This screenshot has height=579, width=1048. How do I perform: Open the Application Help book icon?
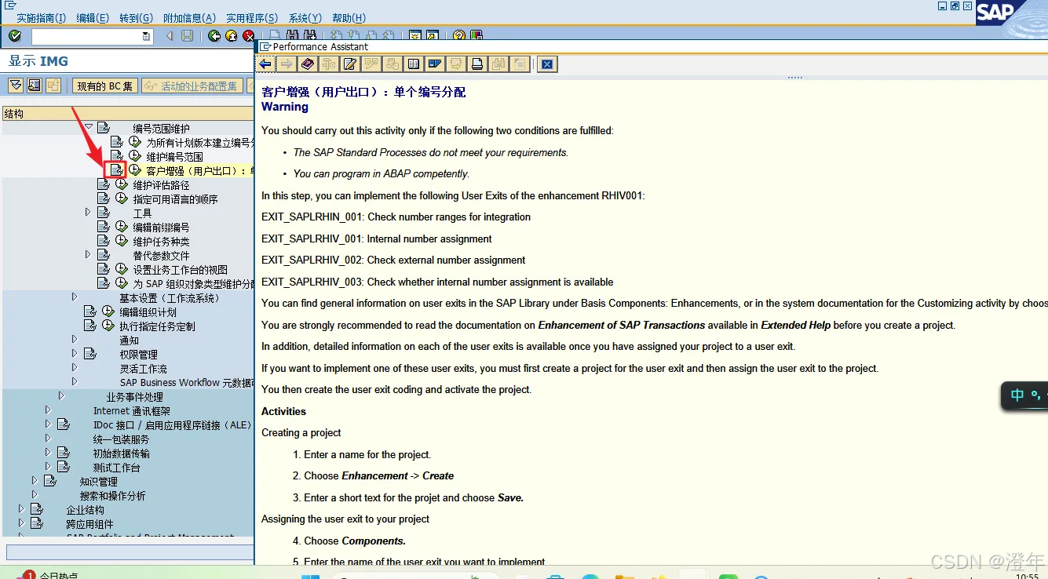308,64
